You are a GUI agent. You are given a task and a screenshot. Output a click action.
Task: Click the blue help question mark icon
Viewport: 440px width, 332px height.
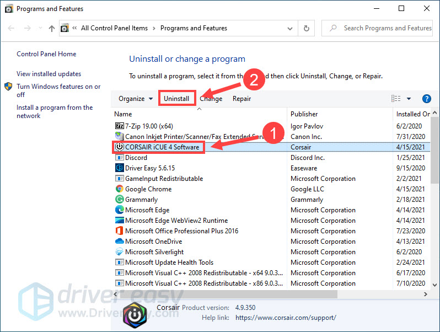[x=427, y=99]
